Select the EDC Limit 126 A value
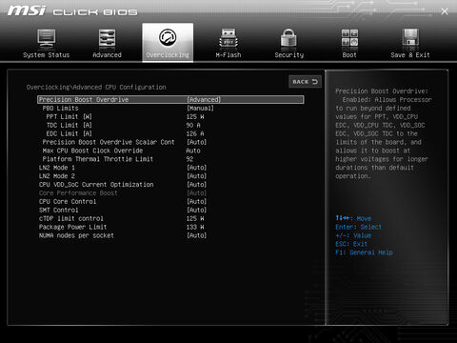Screen dimensions: 457x343 [x=195, y=133]
